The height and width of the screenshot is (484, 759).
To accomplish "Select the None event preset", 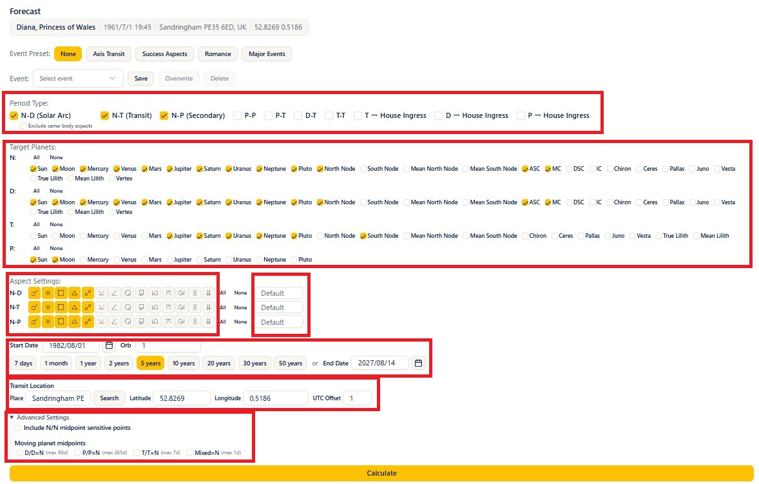I will click(x=68, y=53).
